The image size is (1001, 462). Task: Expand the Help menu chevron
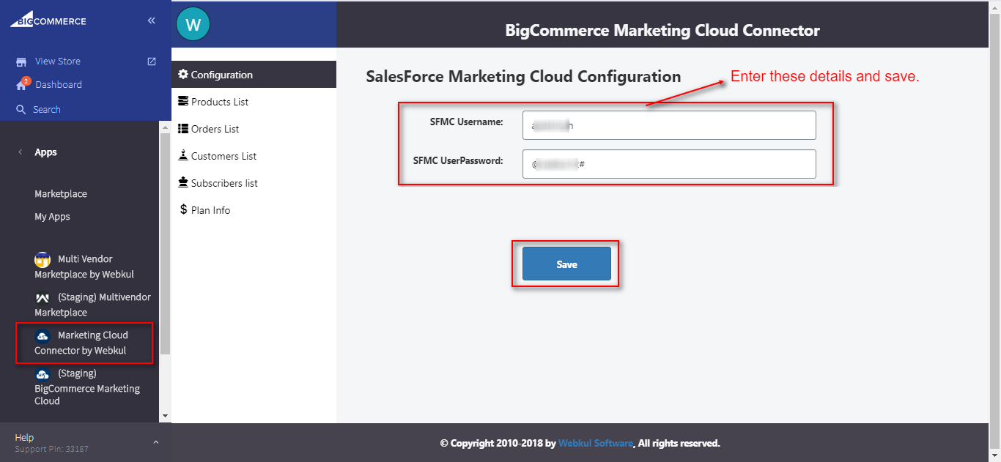click(155, 442)
